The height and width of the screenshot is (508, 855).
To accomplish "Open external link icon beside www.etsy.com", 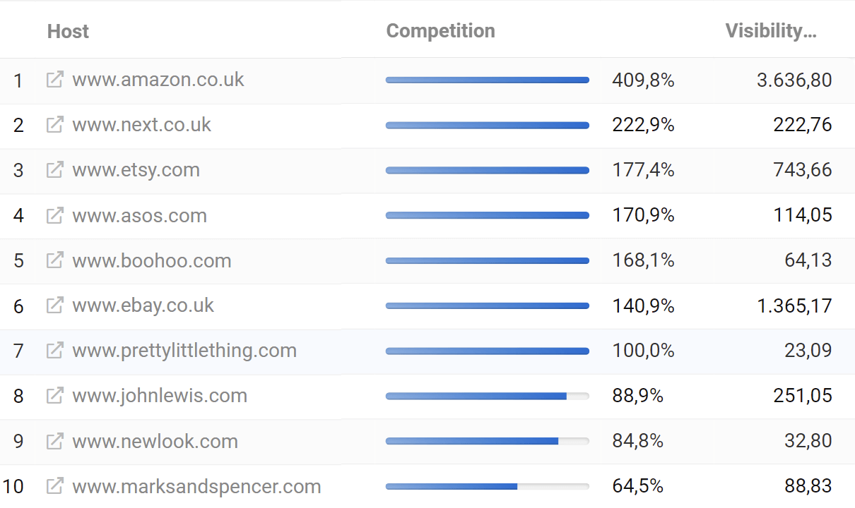I will point(54,170).
